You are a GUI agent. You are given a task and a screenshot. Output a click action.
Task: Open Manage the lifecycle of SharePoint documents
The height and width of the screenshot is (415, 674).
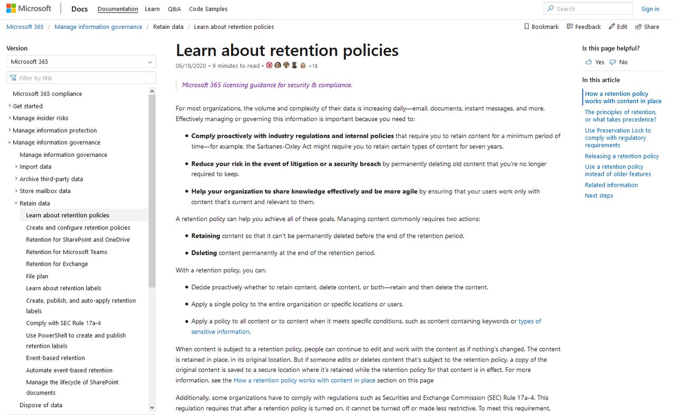click(72, 387)
